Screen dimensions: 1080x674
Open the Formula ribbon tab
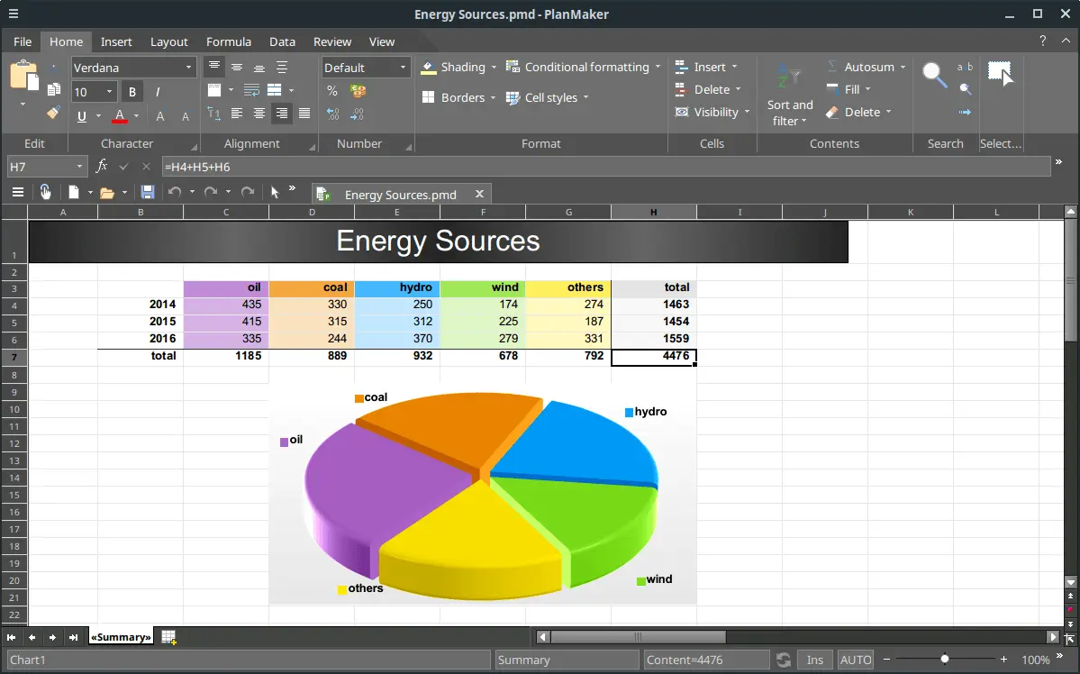229,41
